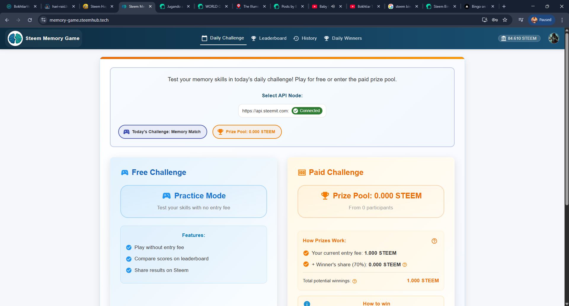
Task: Click check icon beside Compare scores on leaderboard
Action: pos(129,259)
